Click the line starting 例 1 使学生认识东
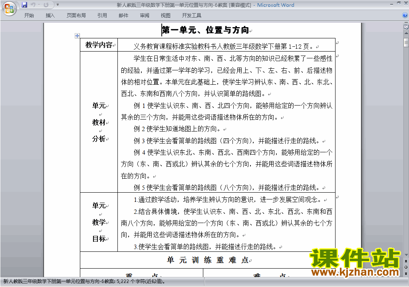This screenshot has height=287, width=409. (x=233, y=106)
